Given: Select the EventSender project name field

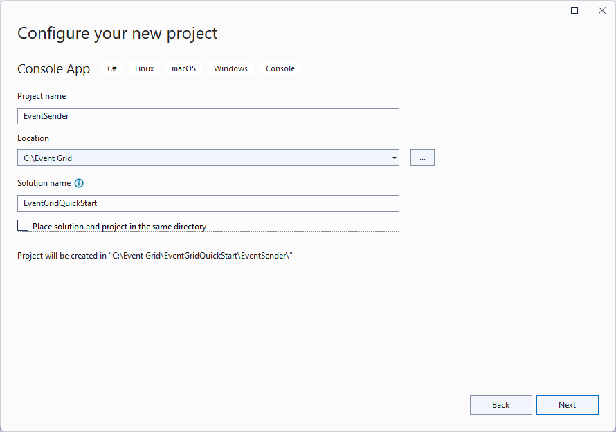Looking at the screenshot, I should 208,116.
